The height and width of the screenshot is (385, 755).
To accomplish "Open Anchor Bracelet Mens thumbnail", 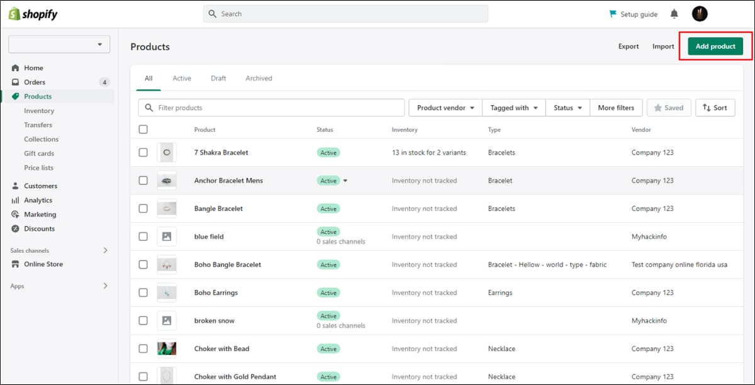I will click(167, 181).
